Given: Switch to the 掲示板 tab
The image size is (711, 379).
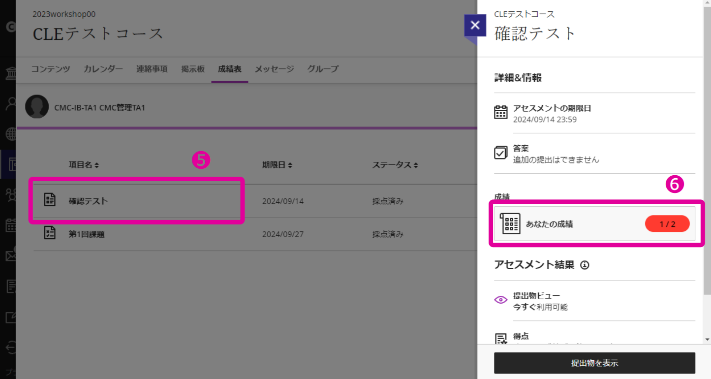Looking at the screenshot, I should pos(193,69).
